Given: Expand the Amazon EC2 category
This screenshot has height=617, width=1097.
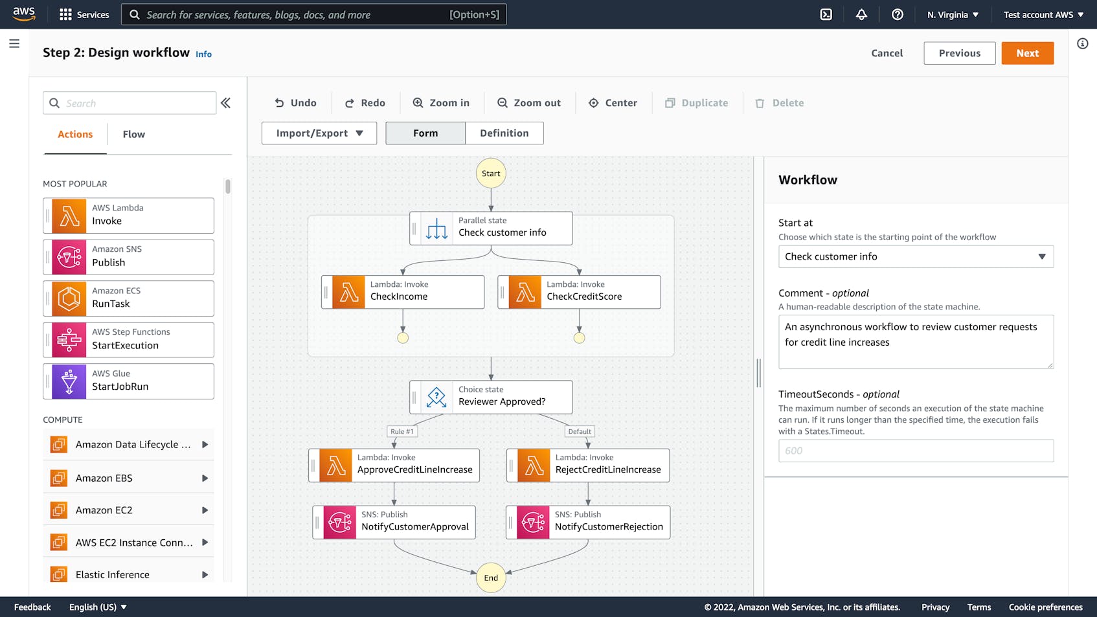Looking at the screenshot, I should [x=206, y=510].
